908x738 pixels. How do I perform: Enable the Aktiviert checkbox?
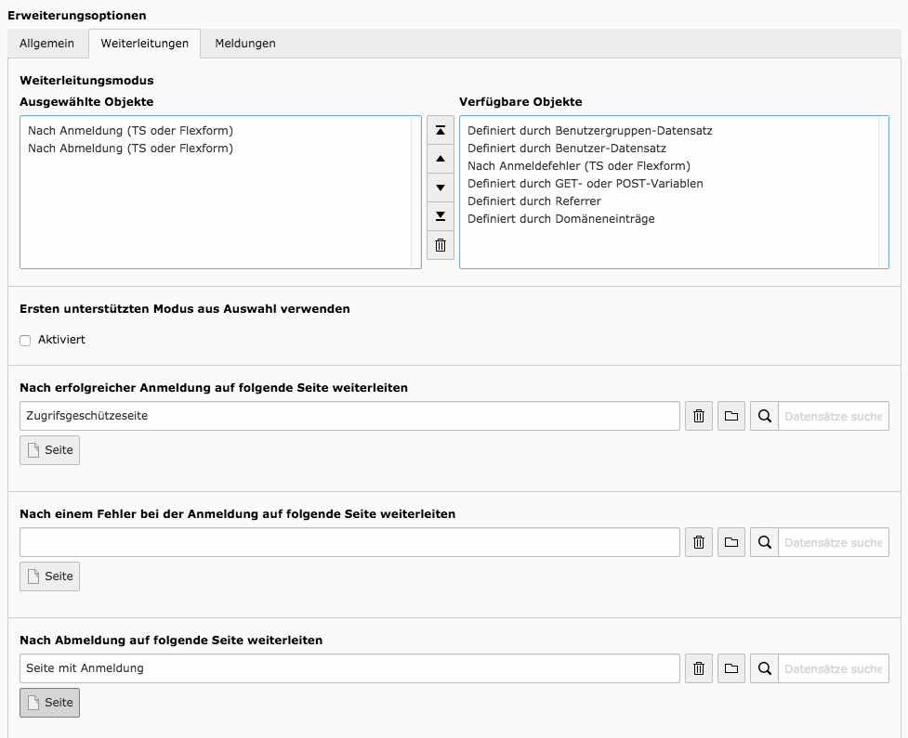coord(25,341)
